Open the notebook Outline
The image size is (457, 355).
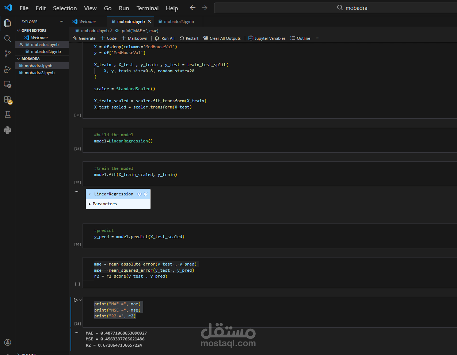coord(300,38)
